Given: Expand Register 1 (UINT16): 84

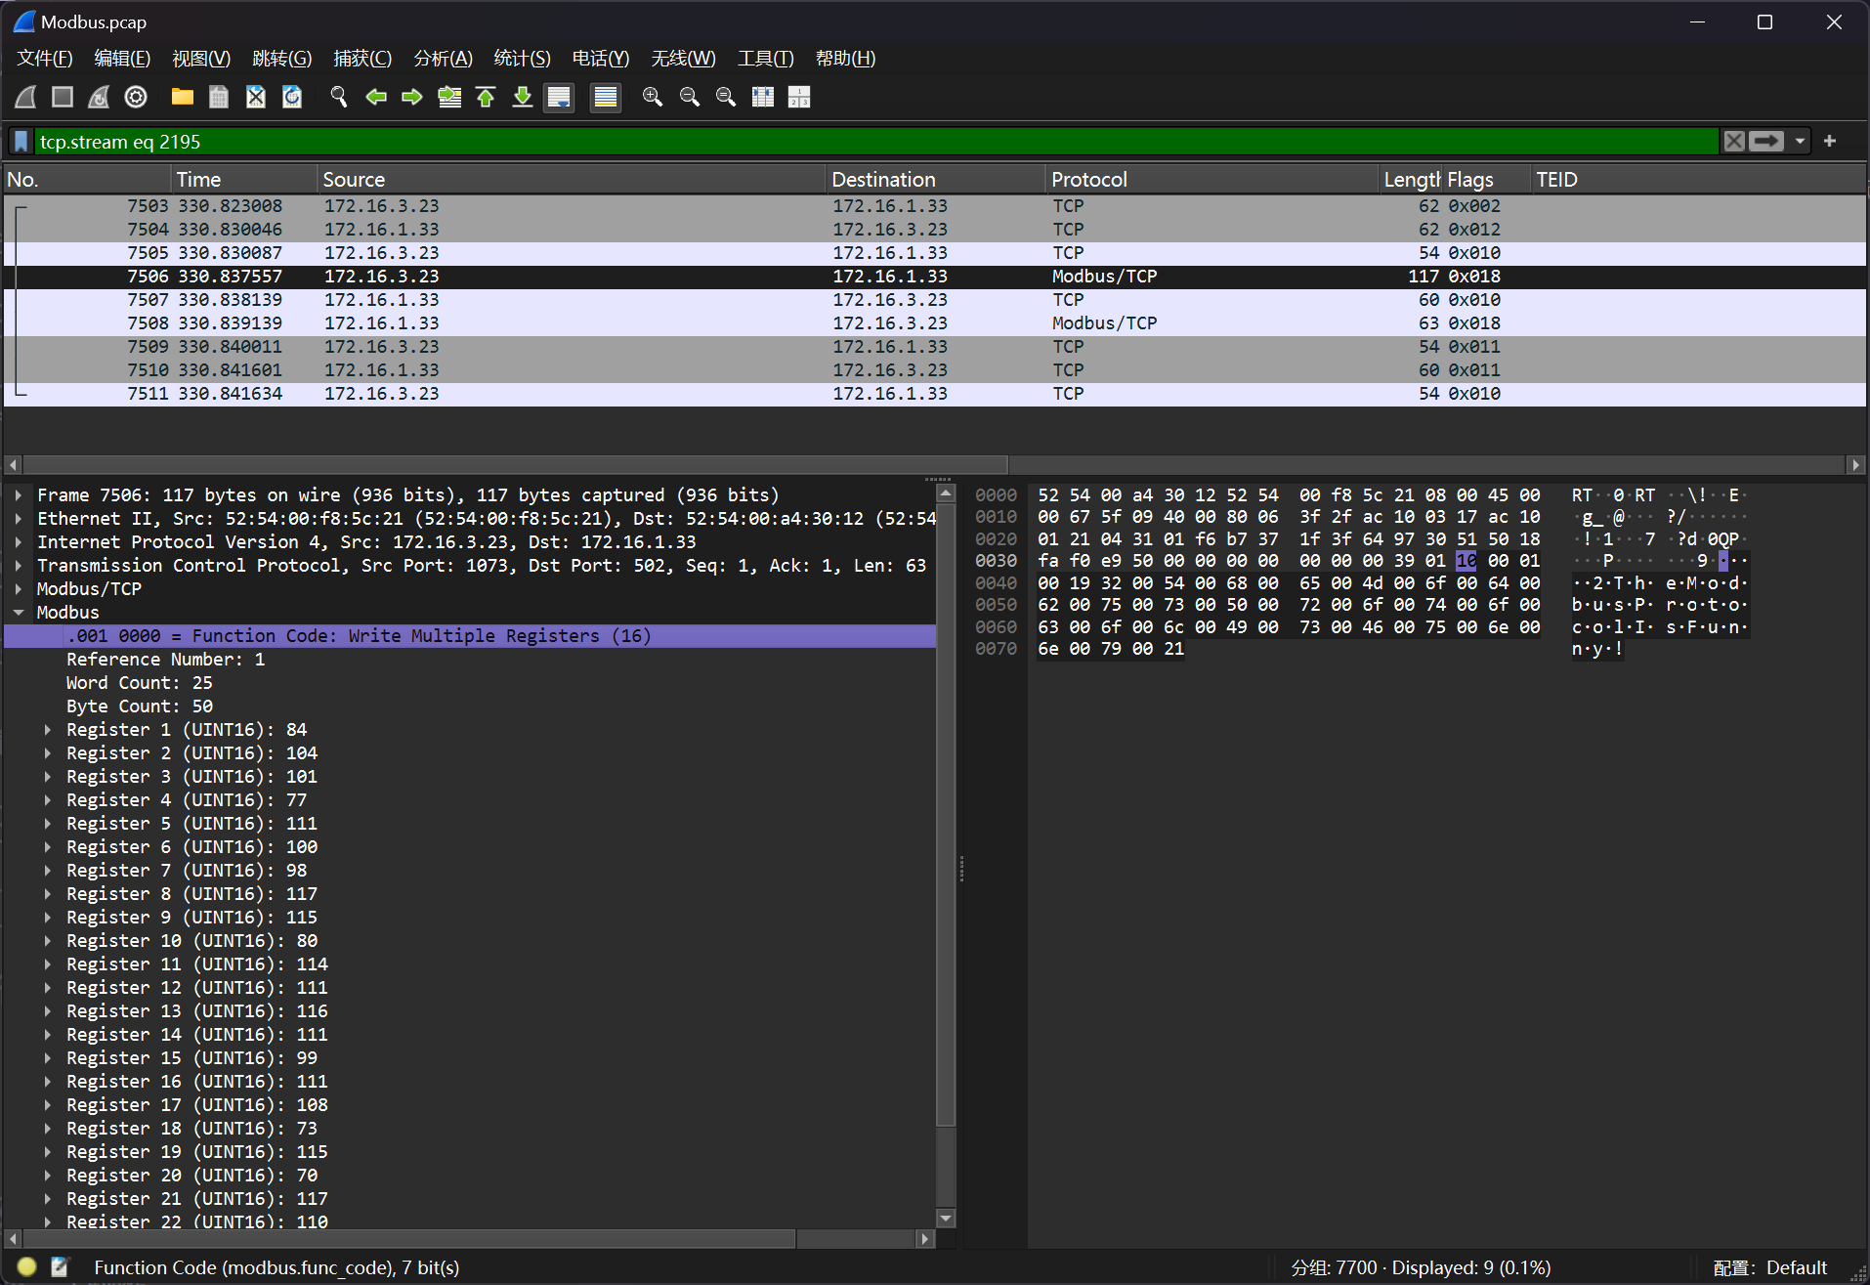Looking at the screenshot, I should click(48, 730).
